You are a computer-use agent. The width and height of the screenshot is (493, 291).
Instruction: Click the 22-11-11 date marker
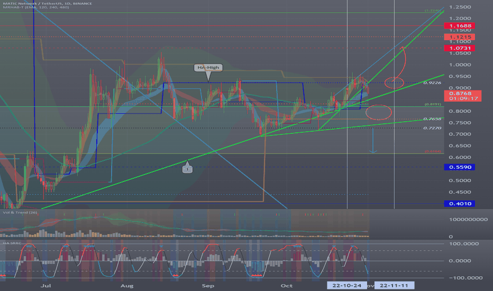[x=394, y=286]
